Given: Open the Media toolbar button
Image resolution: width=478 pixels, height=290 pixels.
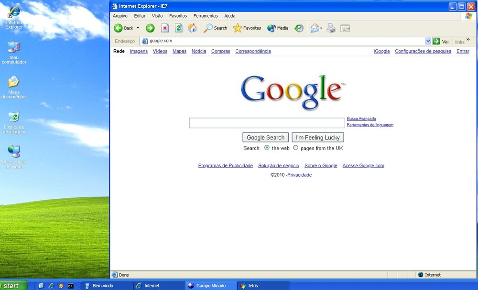Looking at the screenshot, I should click(x=278, y=28).
